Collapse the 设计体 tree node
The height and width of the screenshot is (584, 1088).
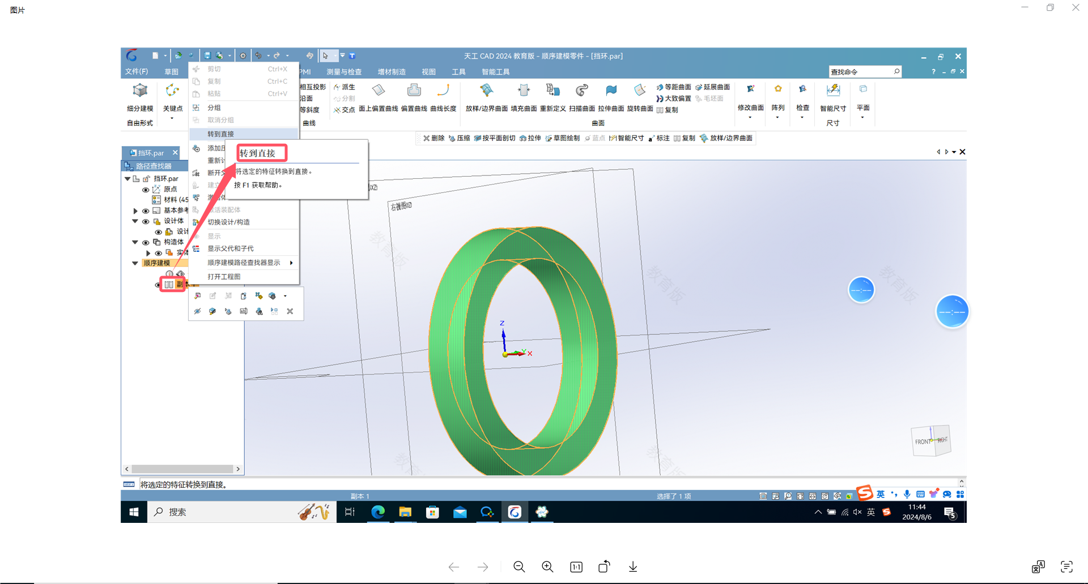click(x=135, y=221)
